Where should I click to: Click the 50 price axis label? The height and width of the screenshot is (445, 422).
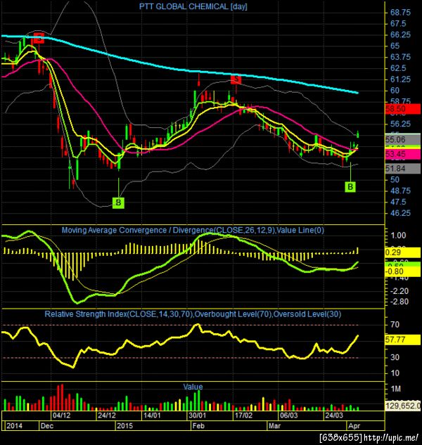(x=395, y=180)
